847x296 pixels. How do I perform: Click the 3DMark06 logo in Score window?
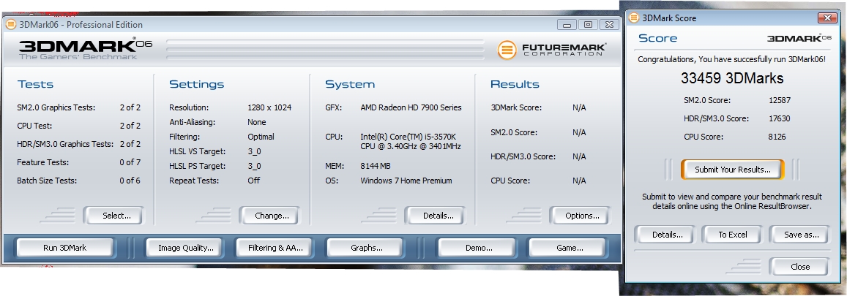click(x=799, y=38)
